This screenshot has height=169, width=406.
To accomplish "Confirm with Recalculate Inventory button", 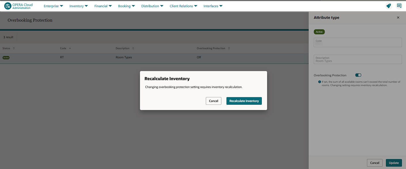I will click(x=244, y=101).
